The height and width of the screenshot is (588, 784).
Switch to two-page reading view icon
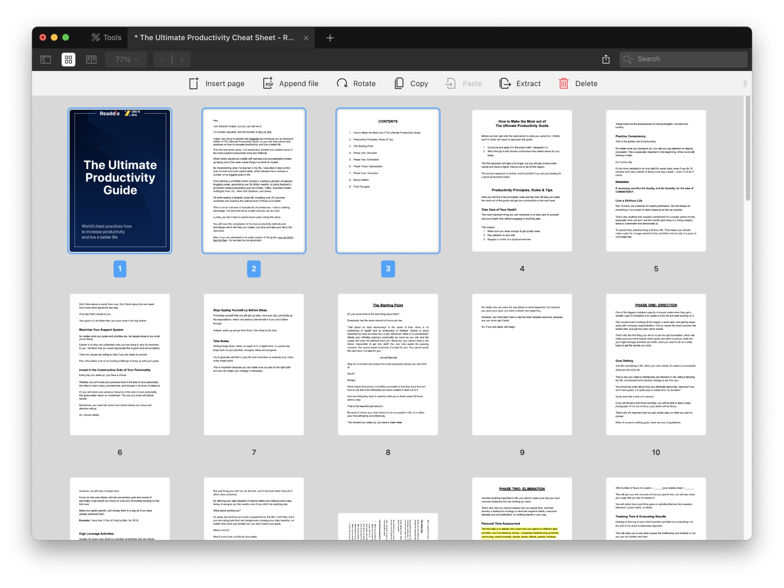point(91,60)
